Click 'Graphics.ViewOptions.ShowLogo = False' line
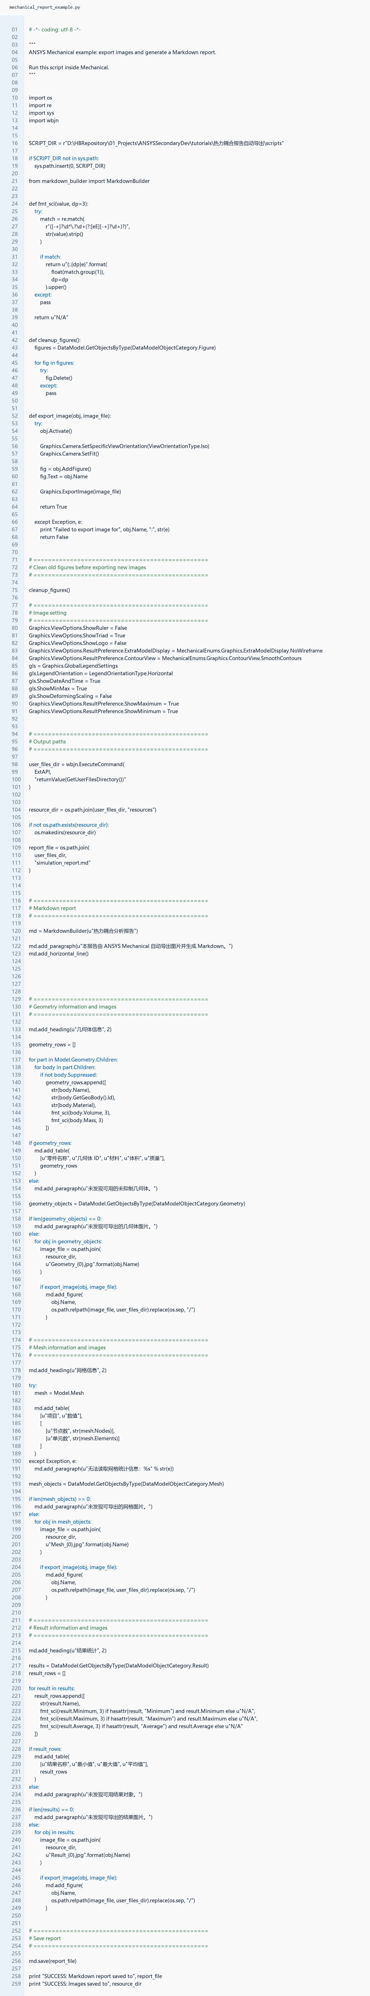This screenshot has height=1996, width=370. coord(77,643)
